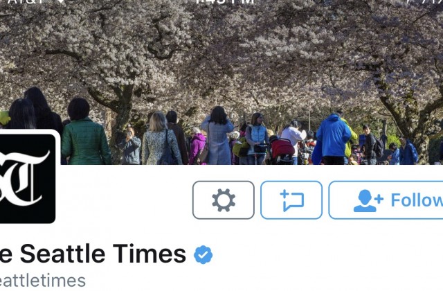Tap the seattletimes username handle
This screenshot has height=291, width=443.
[43, 281]
